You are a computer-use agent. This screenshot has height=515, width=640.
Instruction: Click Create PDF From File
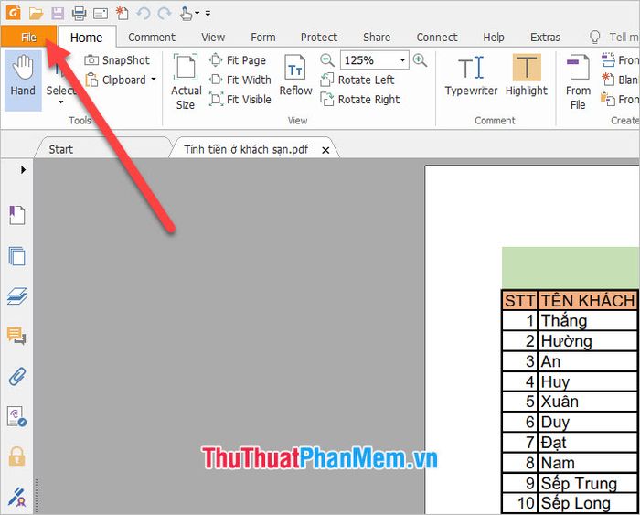tap(578, 82)
